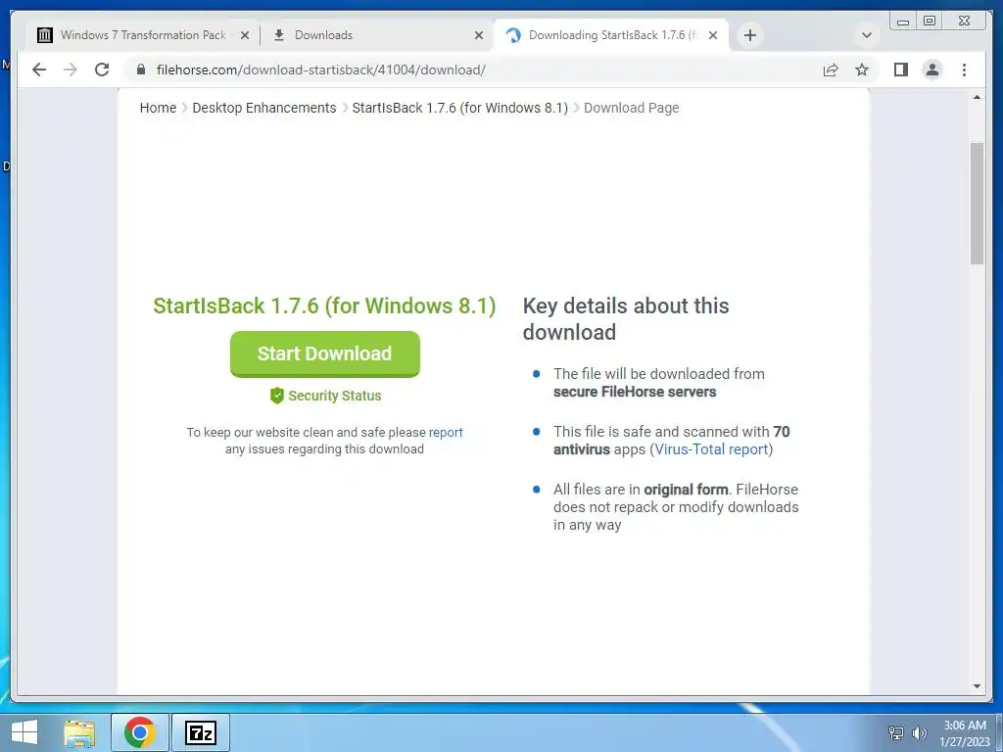Click the page scrollbar thumb
The image size is (1003, 752).
click(x=977, y=204)
